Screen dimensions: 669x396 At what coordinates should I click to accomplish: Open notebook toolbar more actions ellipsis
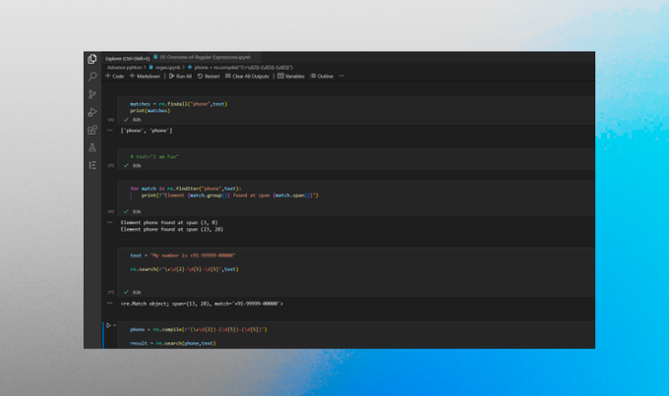pos(341,76)
